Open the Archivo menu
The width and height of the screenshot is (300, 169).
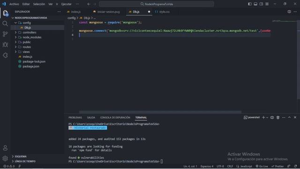click(x=14, y=4)
